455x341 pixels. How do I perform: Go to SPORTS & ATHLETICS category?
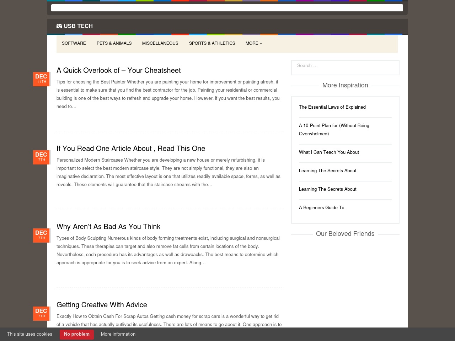click(212, 43)
